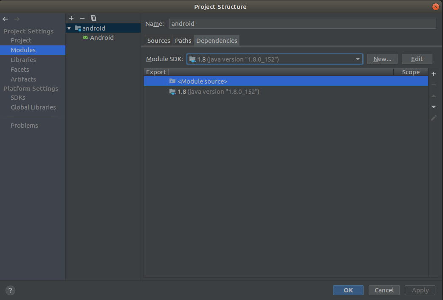Click the OK button
This screenshot has height=300, width=443.
coord(348,290)
